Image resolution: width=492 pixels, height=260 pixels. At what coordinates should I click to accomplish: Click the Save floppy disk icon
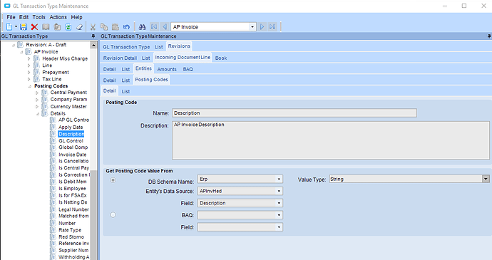(x=24, y=27)
